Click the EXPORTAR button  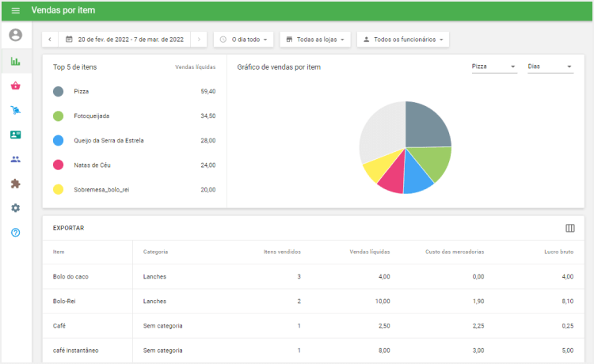tap(68, 228)
